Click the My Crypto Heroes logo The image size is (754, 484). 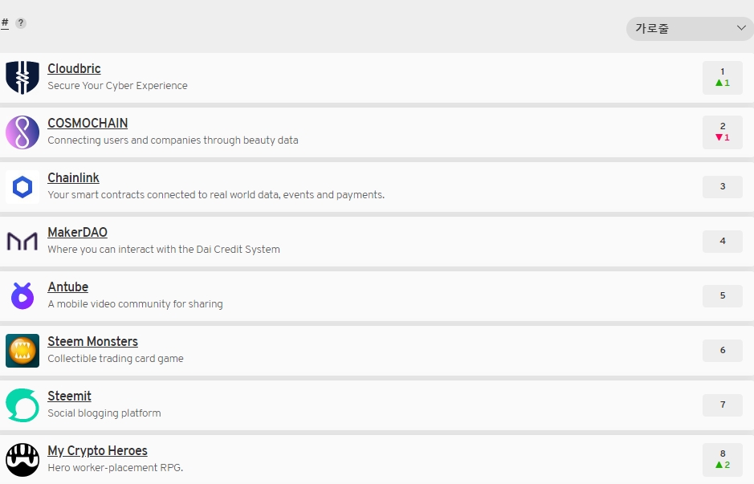tap(22, 459)
